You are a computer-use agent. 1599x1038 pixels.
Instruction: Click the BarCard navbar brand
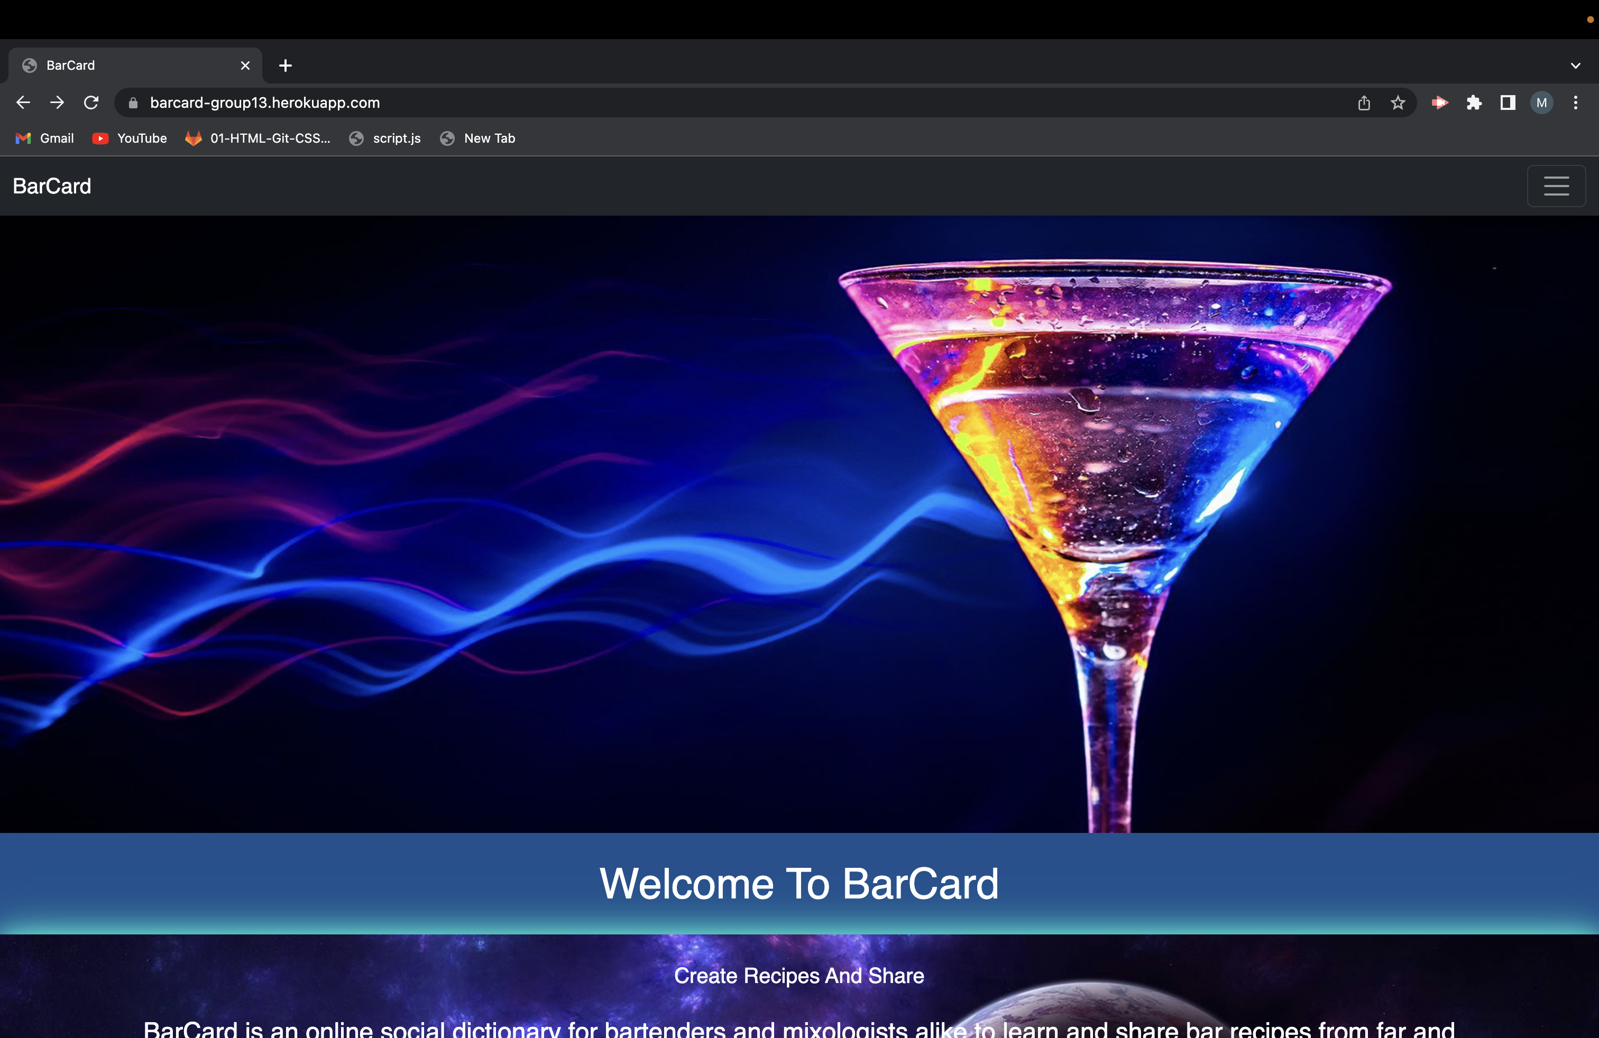pyautogui.click(x=52, y=186)
